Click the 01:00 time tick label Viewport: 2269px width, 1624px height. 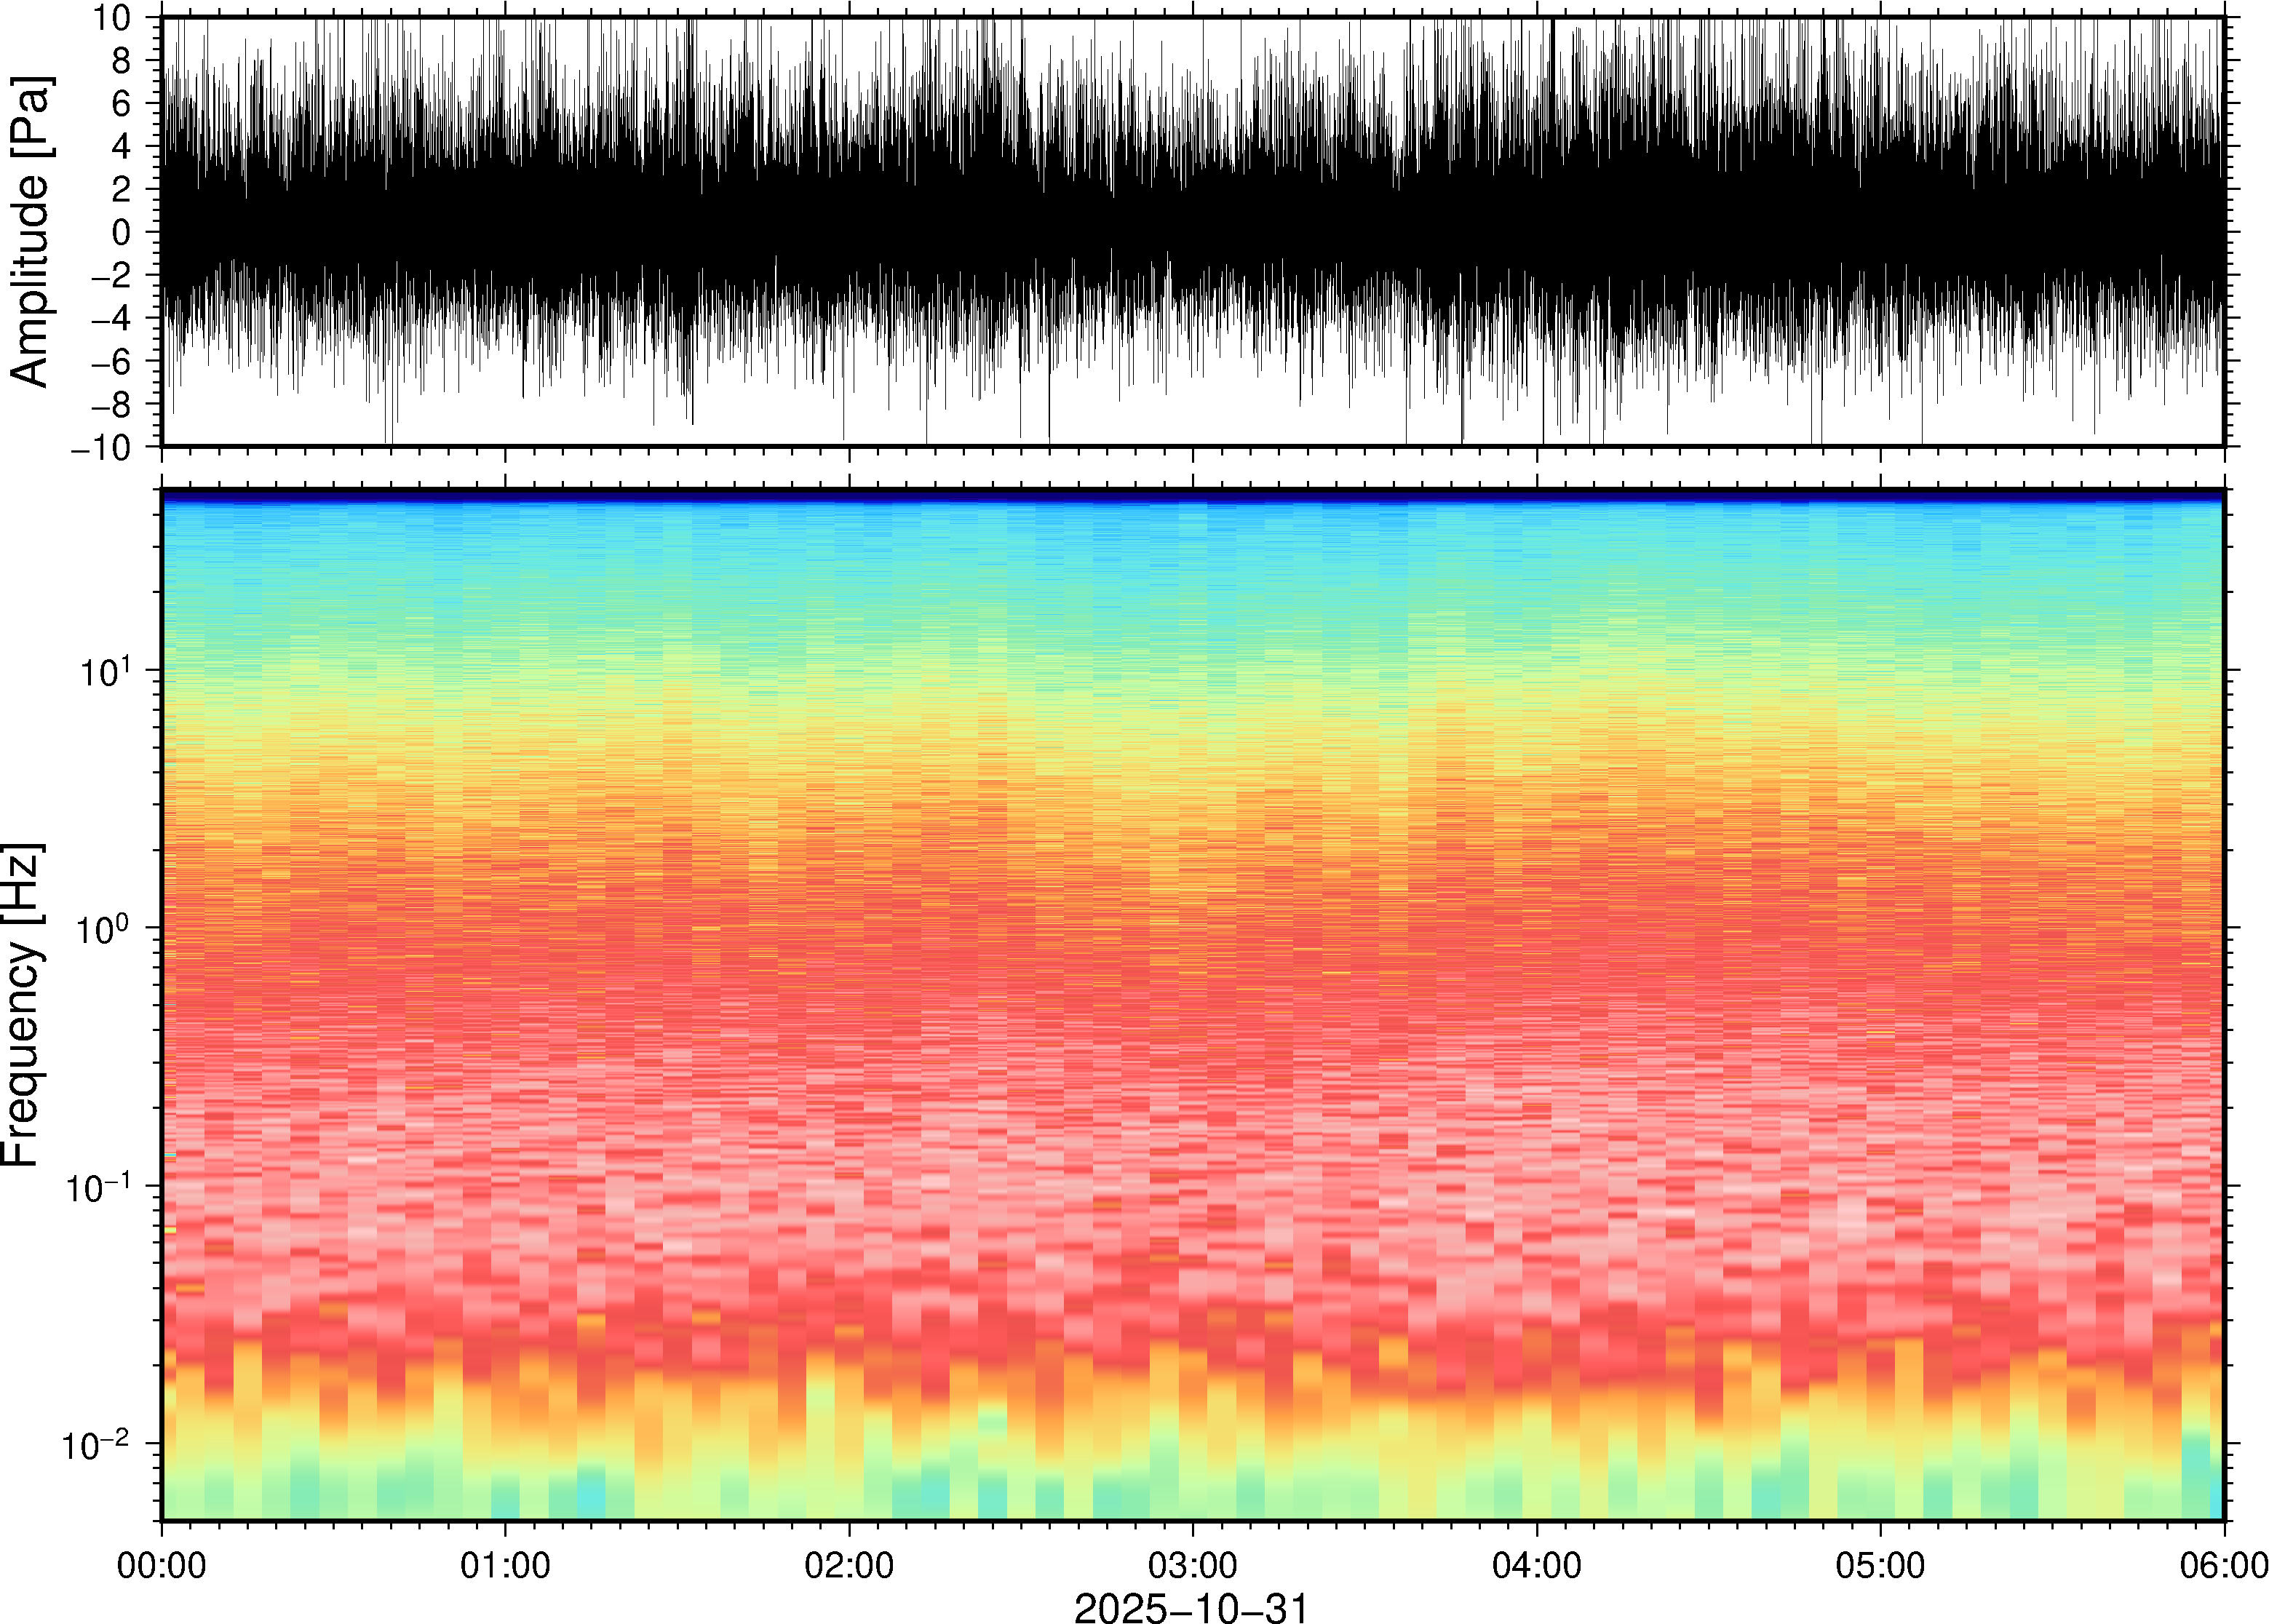pyautogui.click(x=505, y=1565)
